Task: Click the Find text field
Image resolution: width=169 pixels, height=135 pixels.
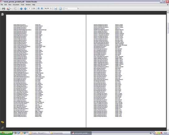Action: point(71,8)
